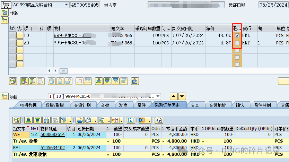Screen dimensions: 289x162
Task: Tick the return checkbox in third item row
Action: click(237, 50)
